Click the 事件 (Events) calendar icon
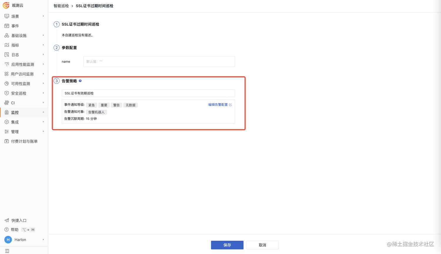Image resolution: width=441 pixels, height=254 pixels. (x=7, y=26)
